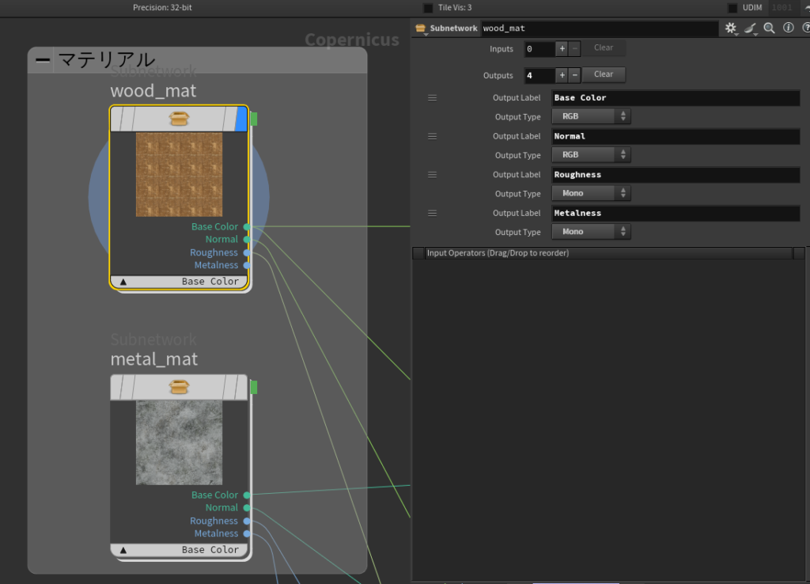This screenshot has height=584, width=810.
Task: Click the wood_mat node name field
Action: 598,28
